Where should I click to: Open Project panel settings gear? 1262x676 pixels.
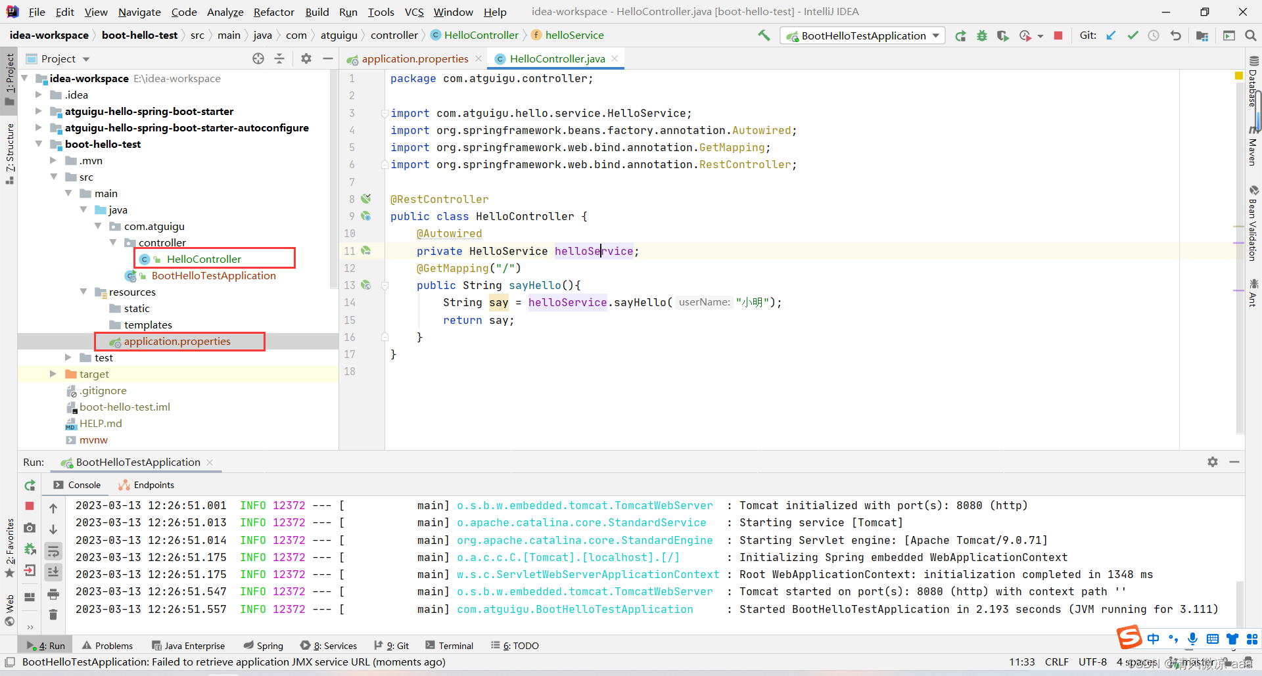point(306,58)
